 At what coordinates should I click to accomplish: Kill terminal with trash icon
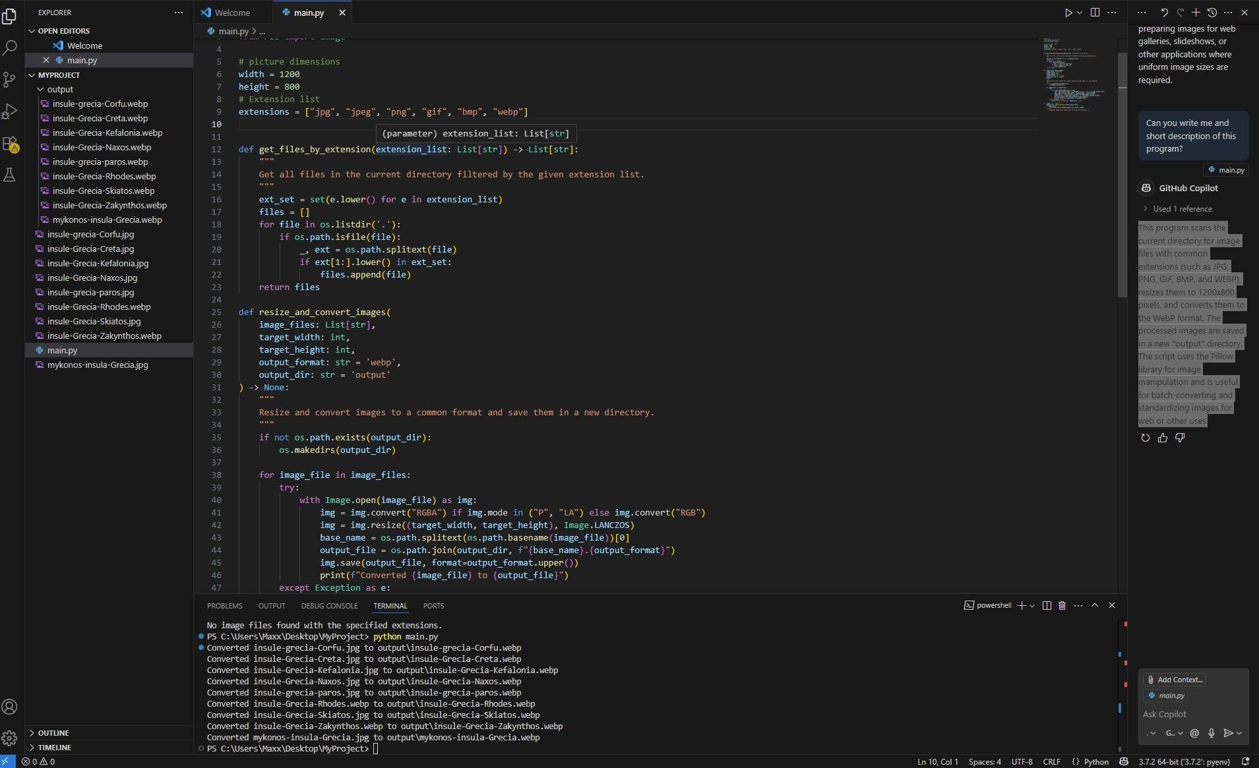click(x=1062, y=605)
